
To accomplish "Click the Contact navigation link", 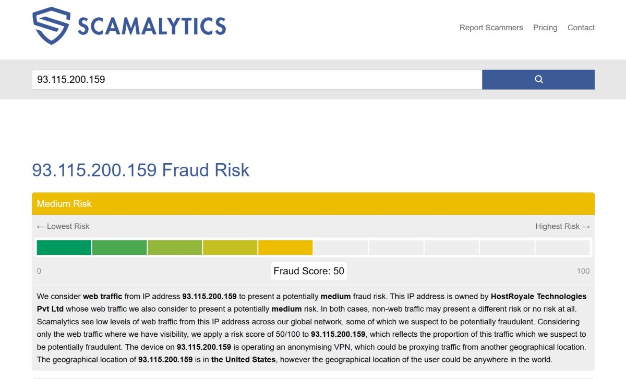I will click(581, 28).
